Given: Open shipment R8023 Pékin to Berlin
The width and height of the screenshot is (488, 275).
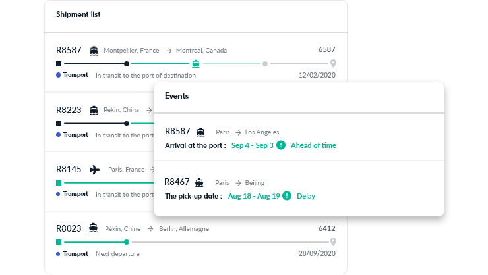Looking at the screenshot, I should pyautogui.click(x=196, y=241).
